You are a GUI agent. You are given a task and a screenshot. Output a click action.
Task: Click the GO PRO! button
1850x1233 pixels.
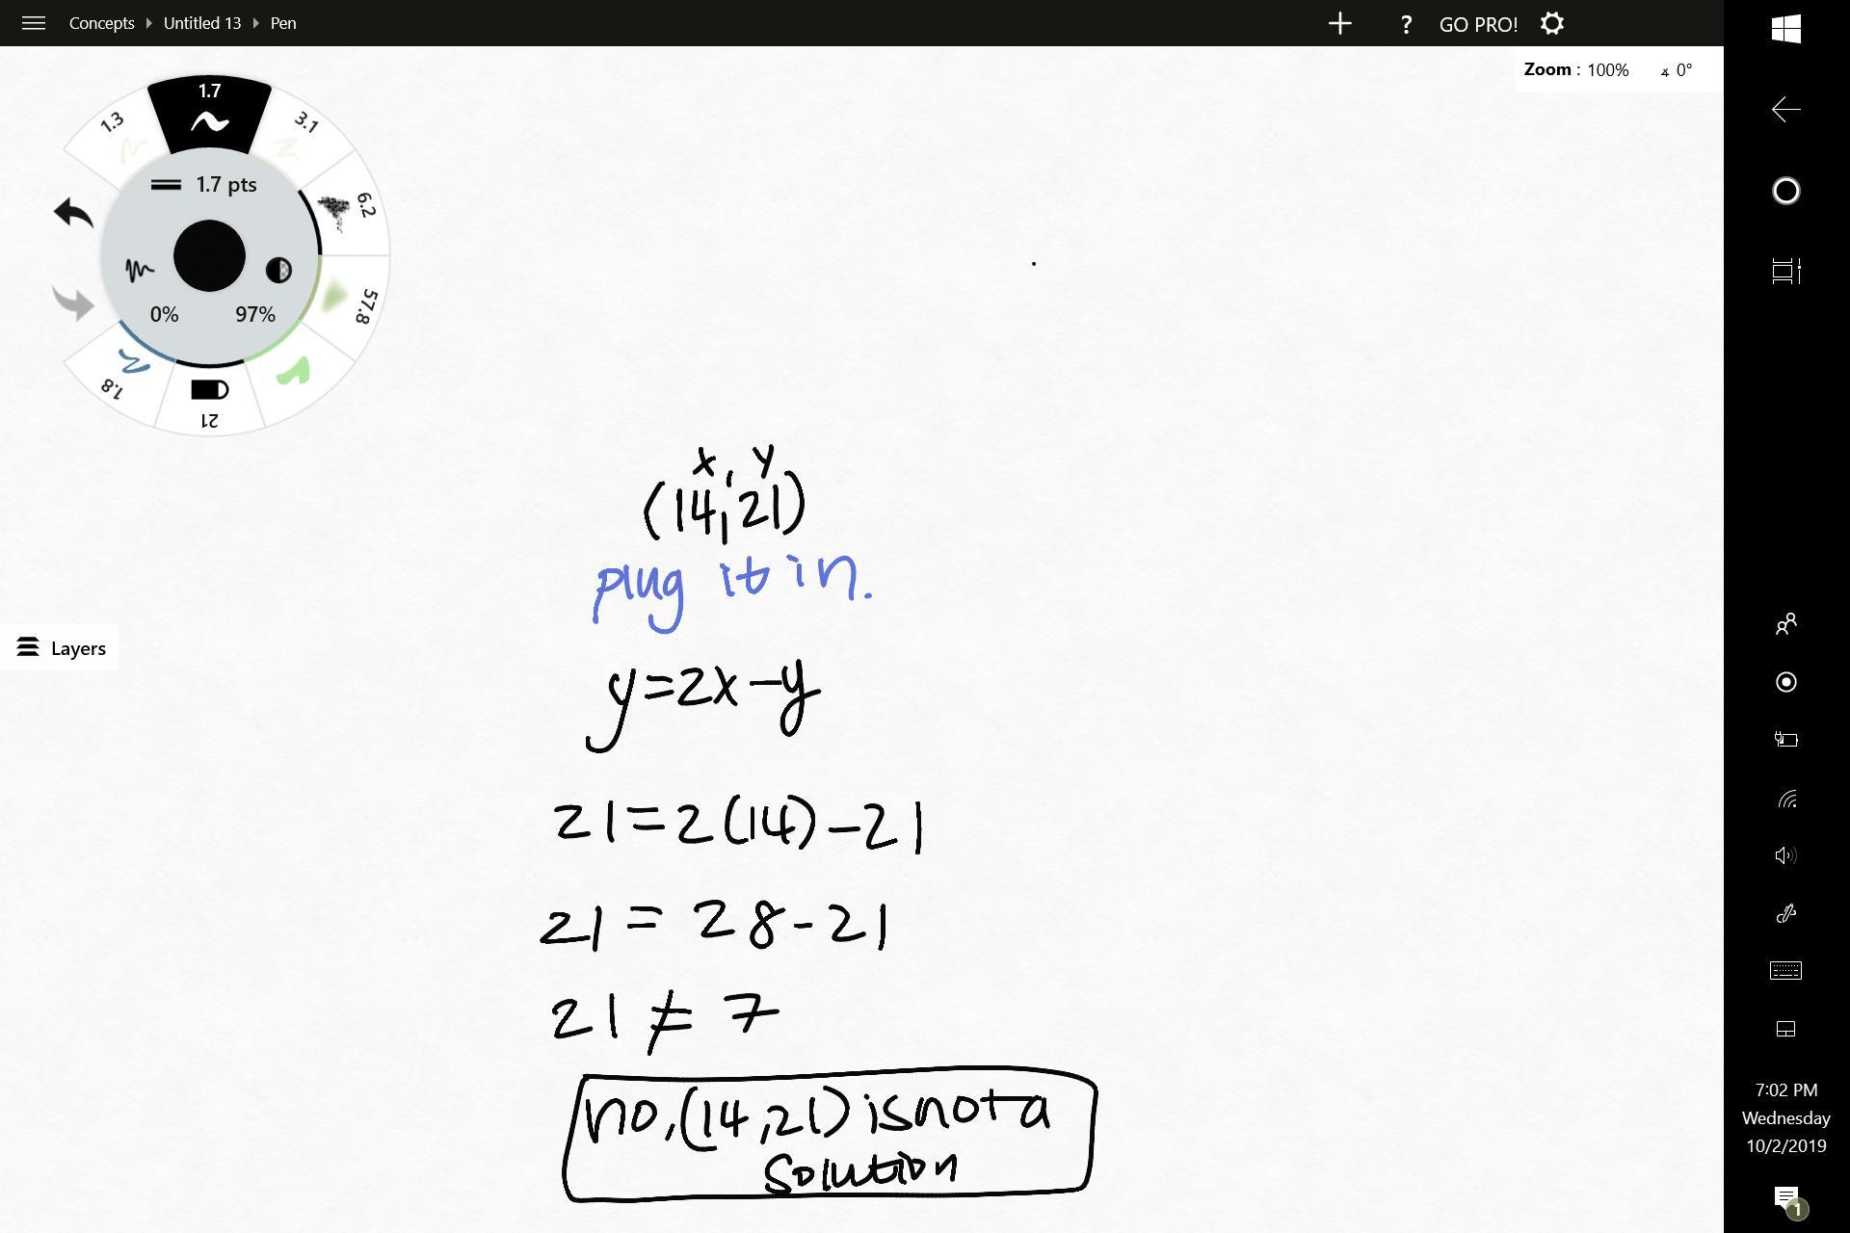point(1478,24)
